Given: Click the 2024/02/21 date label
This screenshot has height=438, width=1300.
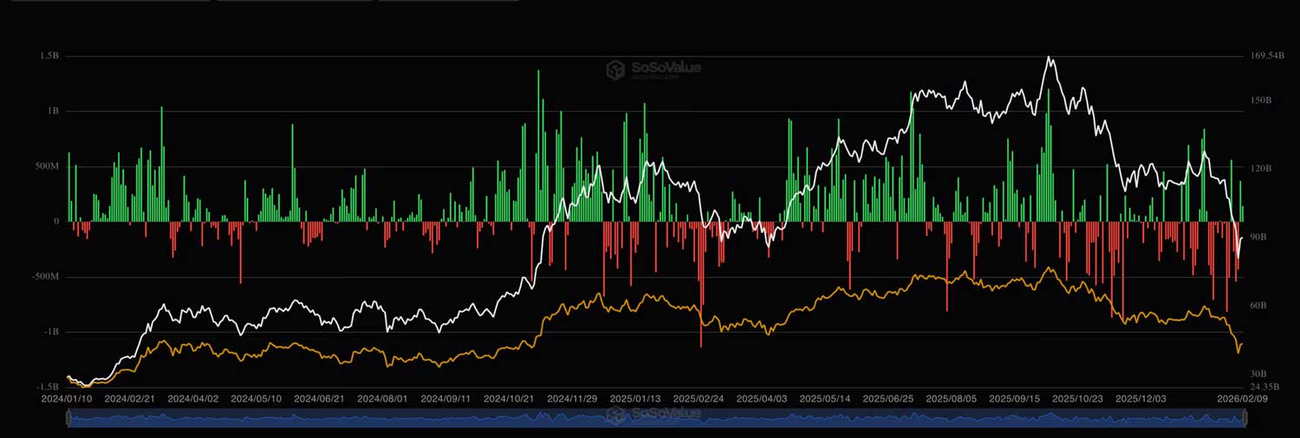Looking at the screenshot, I should [129, 399].
